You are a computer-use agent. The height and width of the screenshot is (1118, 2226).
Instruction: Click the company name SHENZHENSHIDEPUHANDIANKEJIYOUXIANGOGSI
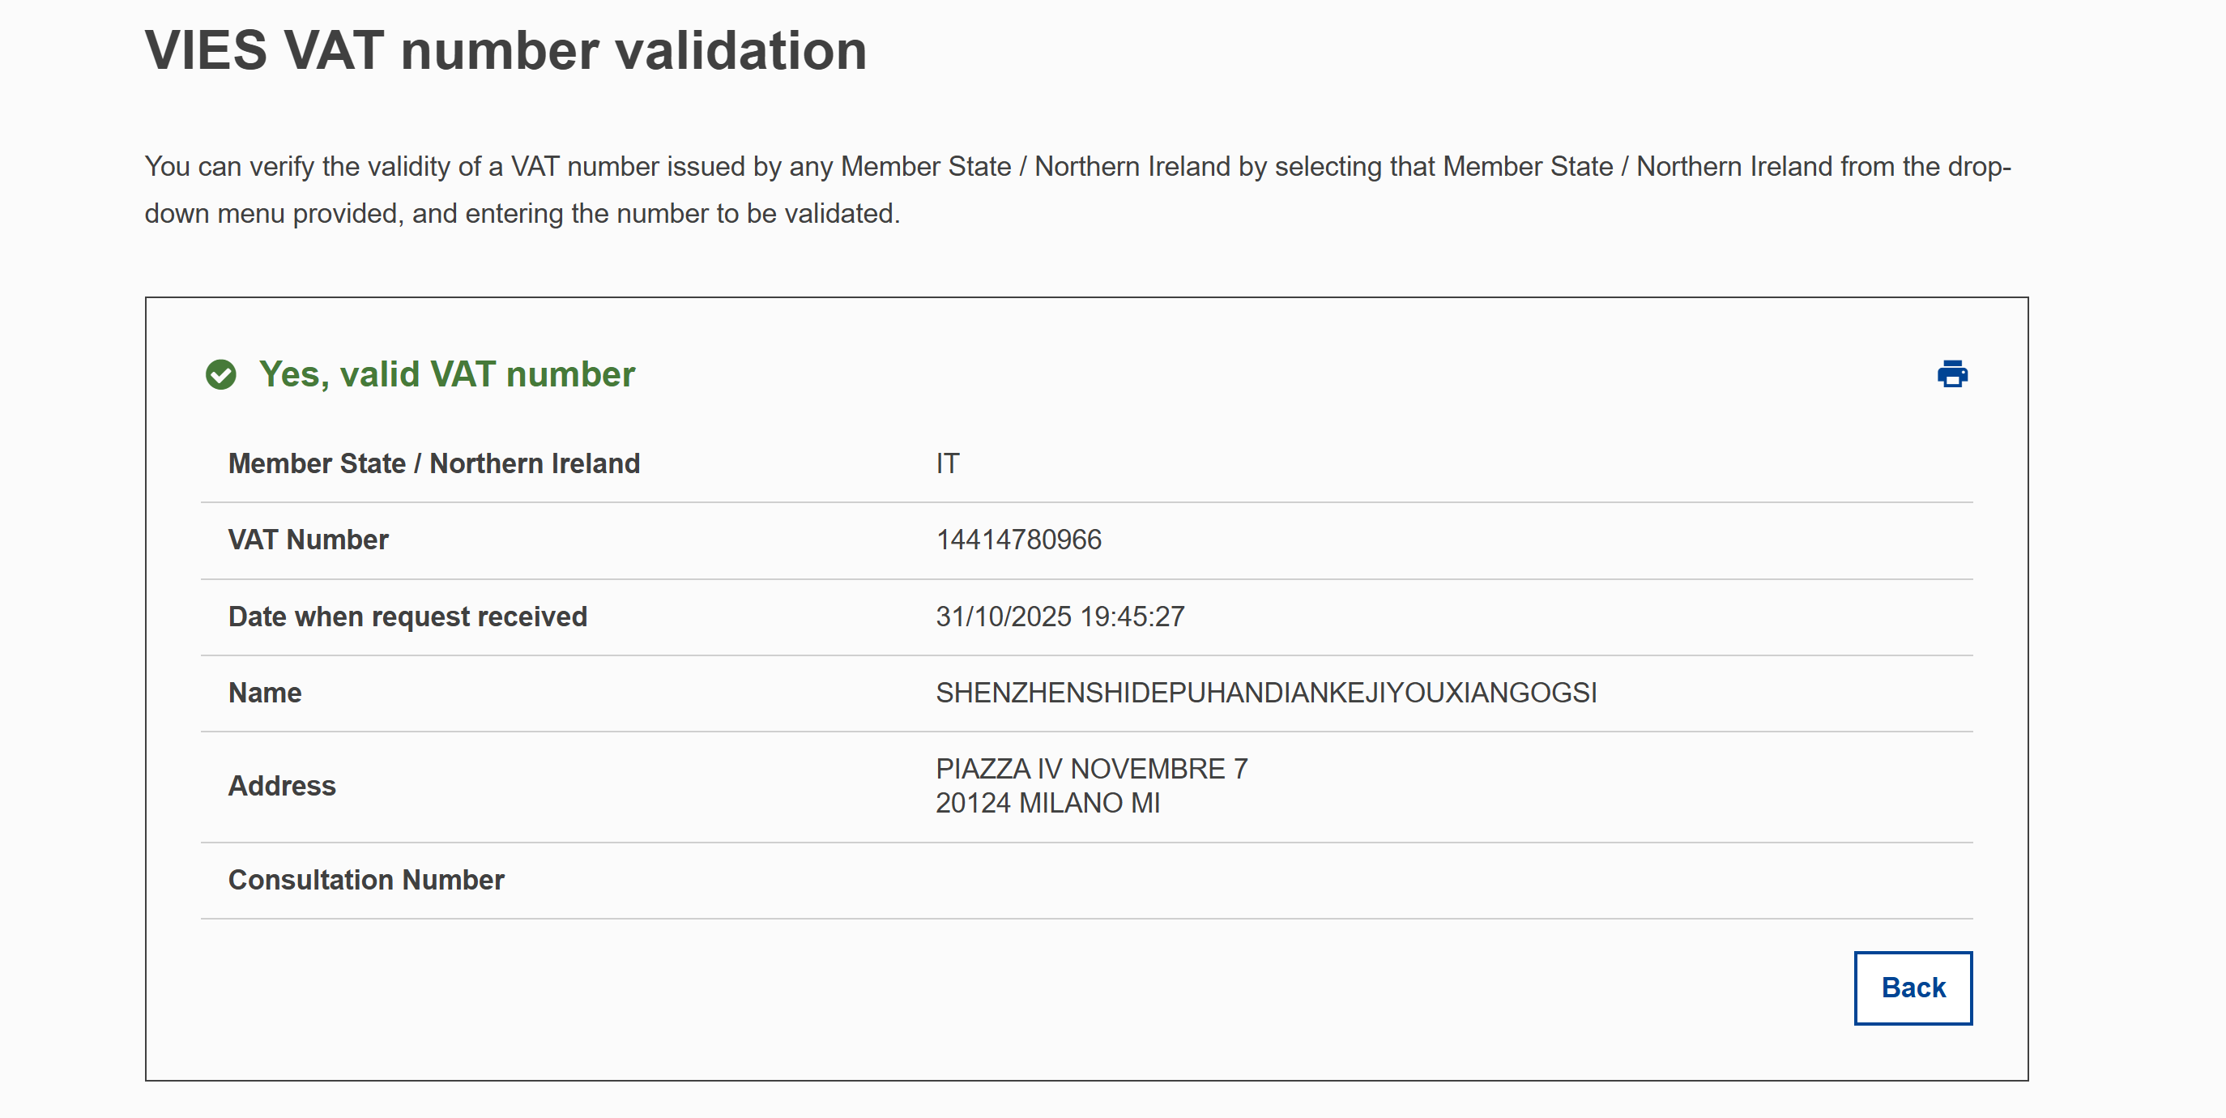tap(1266, 693)
